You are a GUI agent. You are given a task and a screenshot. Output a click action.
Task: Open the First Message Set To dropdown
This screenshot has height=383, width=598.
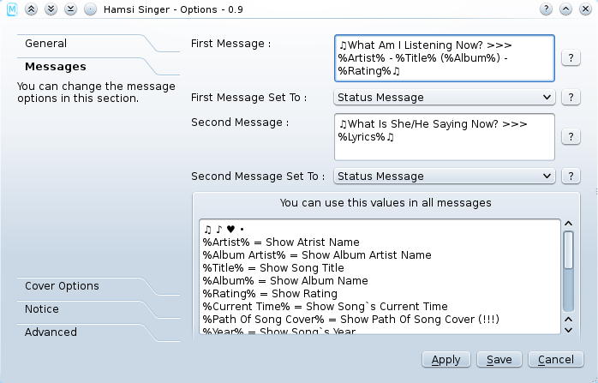pos(445,98)
